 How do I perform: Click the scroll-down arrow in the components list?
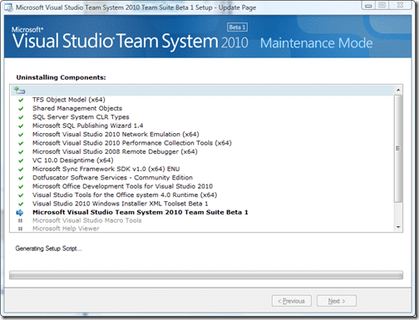[398, 227]
